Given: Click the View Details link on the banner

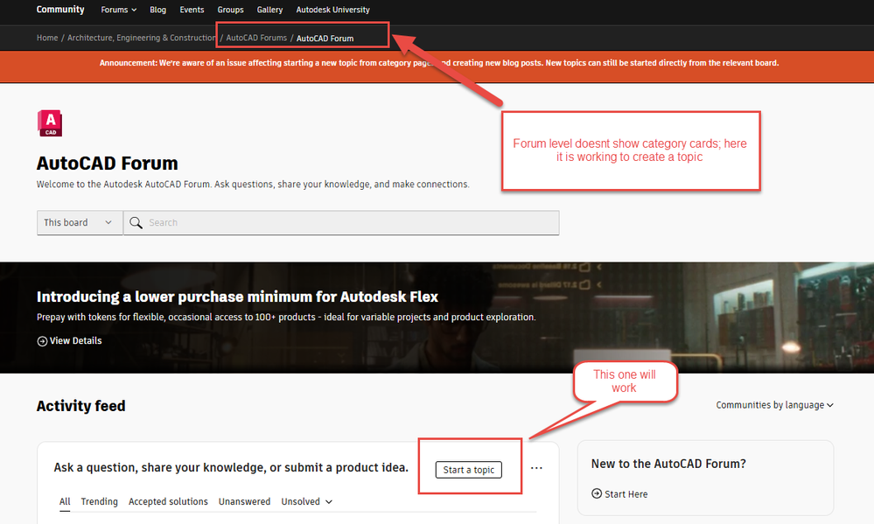Looking at the screenshot, I should pos(76,340).
